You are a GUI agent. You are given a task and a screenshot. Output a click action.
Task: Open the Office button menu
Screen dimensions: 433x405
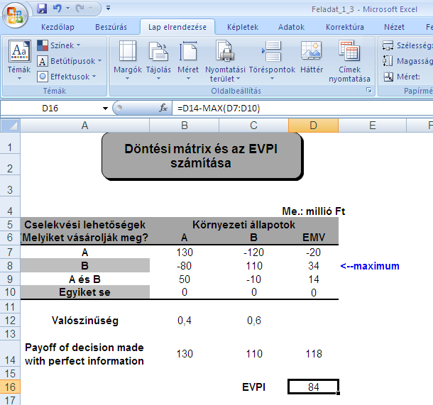pos(15,15)
